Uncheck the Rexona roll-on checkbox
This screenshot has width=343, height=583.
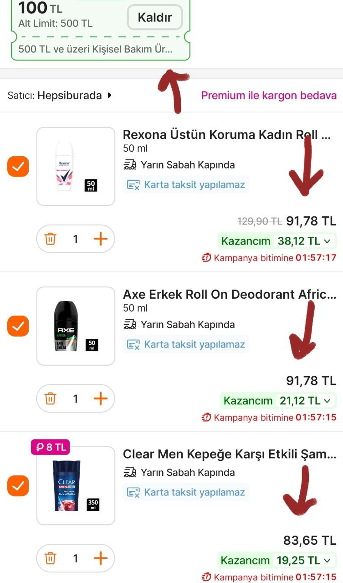18,167
